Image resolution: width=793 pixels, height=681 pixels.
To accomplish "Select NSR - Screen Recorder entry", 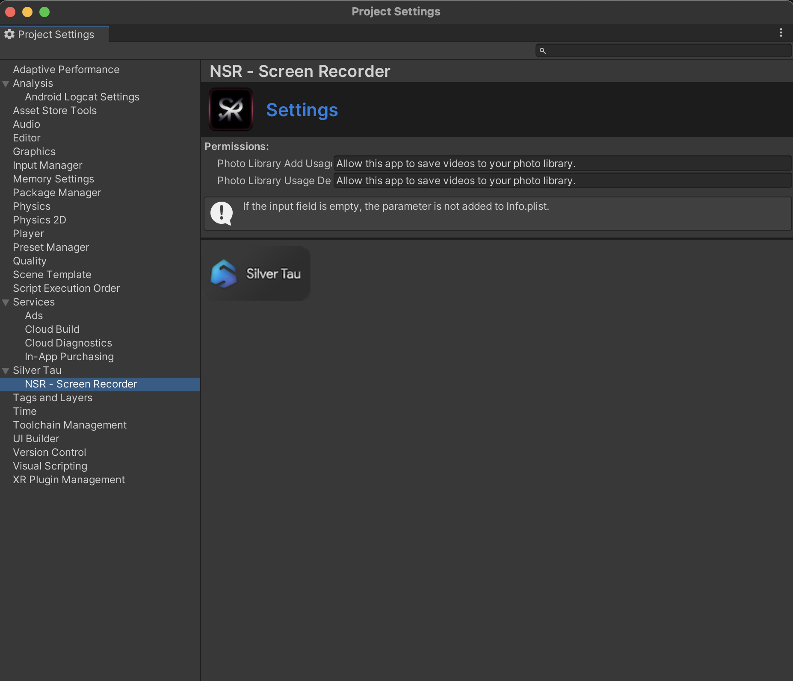I will pyautogui.click(x=100, y=384).
